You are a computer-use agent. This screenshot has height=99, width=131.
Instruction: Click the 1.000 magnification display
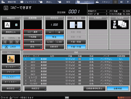tap(54, 25)
